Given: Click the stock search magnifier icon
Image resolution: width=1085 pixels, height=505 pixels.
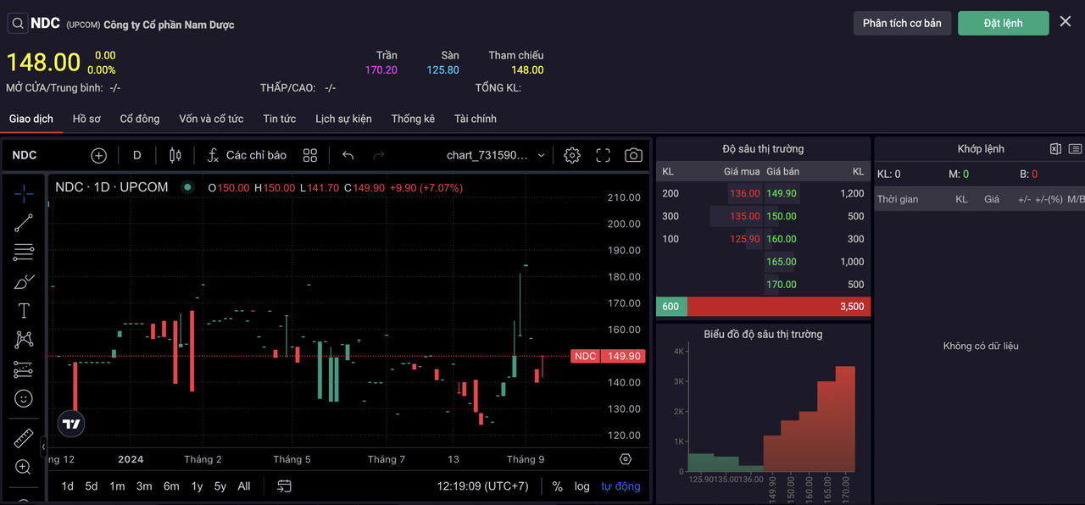Looking at the screenshot, I should pos(18,24).
